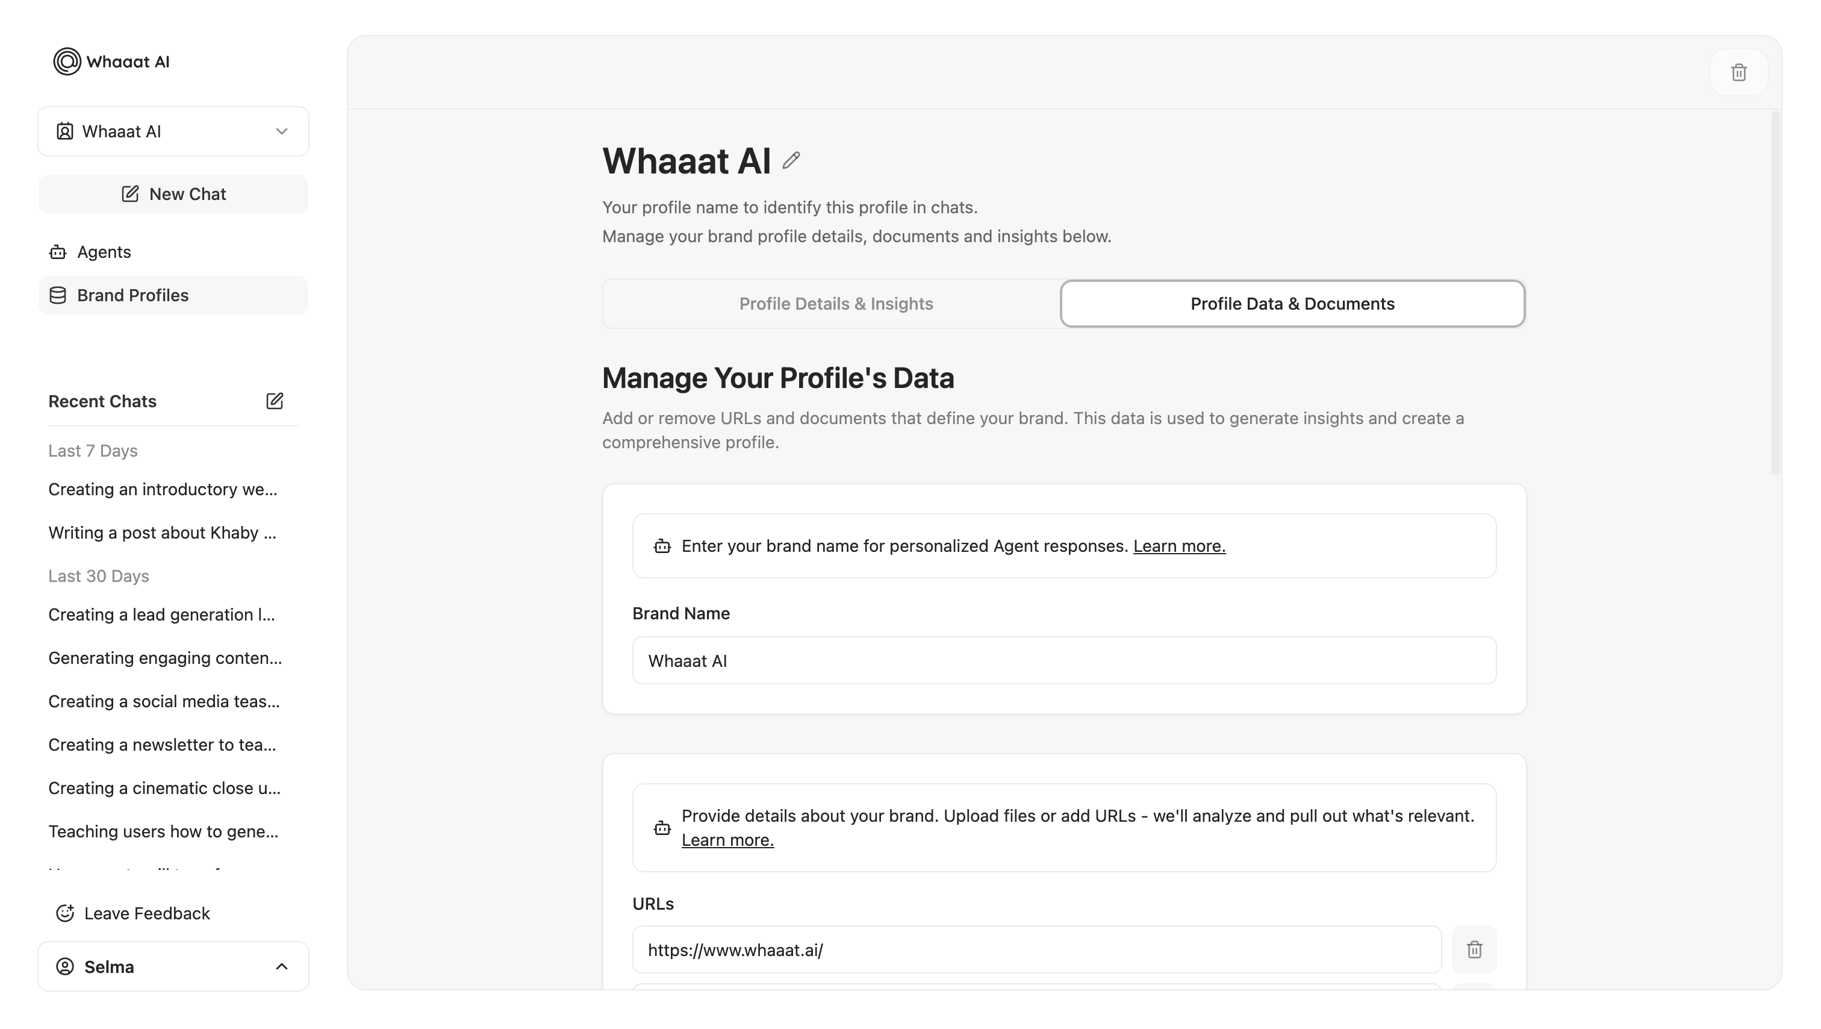The height and width of the screenshot is (1029, 1821).
Task: Click the trash icon in the top right
Action: [1739, 72]
